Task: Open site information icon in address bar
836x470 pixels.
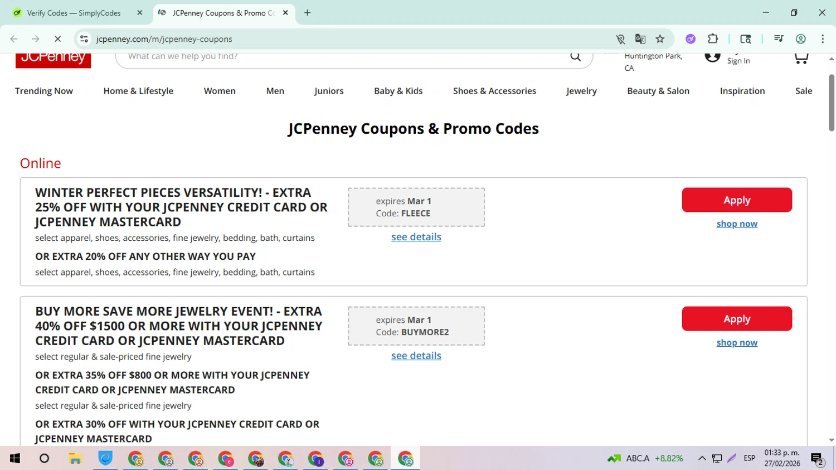Action: [84, 39]
